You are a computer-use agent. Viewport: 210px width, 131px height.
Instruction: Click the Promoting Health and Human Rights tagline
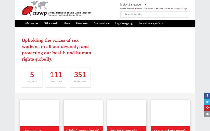64,15
